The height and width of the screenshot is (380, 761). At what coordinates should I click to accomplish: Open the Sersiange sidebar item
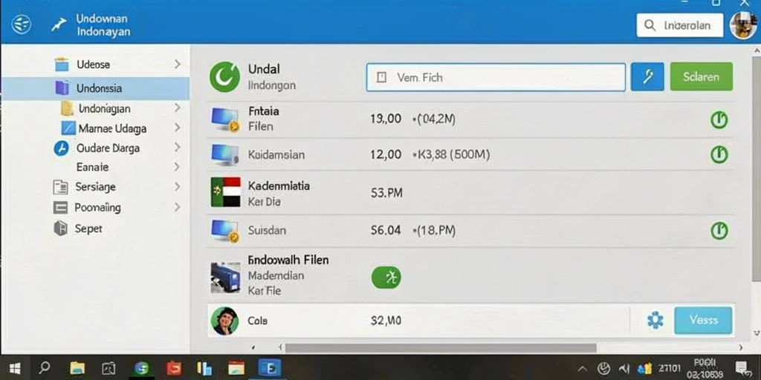click(95, 186)
